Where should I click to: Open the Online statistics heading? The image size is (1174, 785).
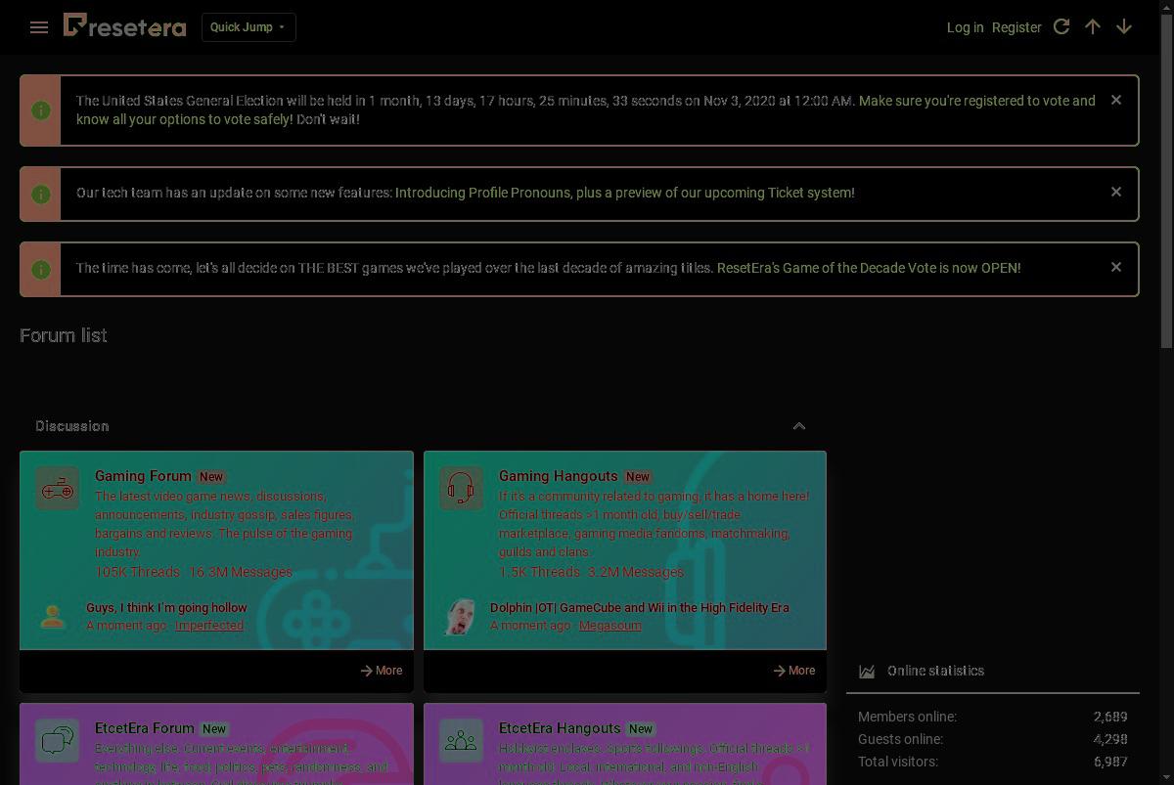coord(935,671)
